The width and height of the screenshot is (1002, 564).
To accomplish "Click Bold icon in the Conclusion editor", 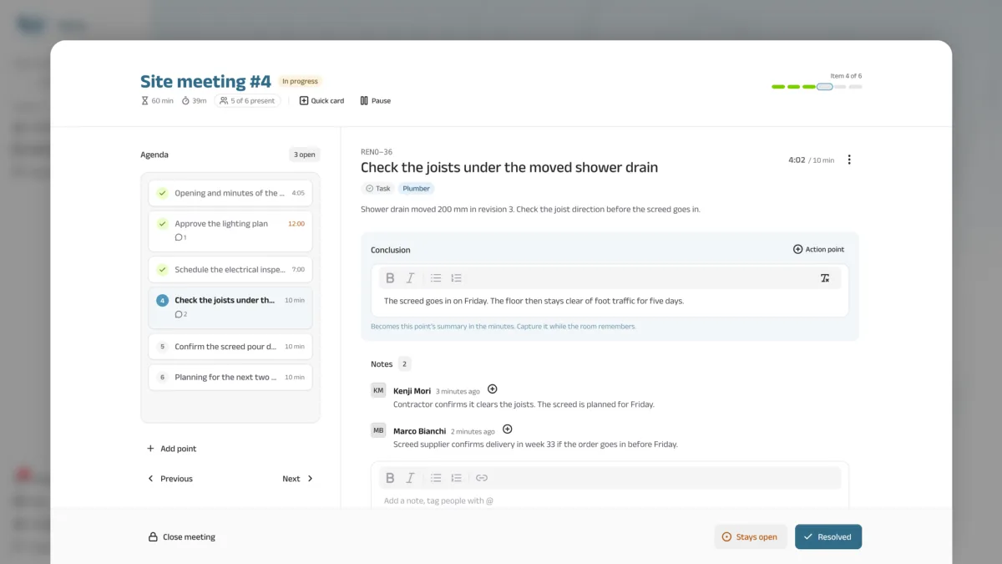I will point(390,278).
